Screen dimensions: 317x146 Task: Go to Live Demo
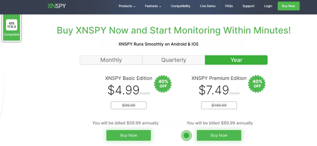[208, 6]
